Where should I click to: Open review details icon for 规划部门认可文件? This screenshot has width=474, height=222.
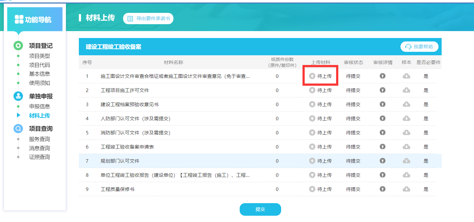(x=382, y=161)
